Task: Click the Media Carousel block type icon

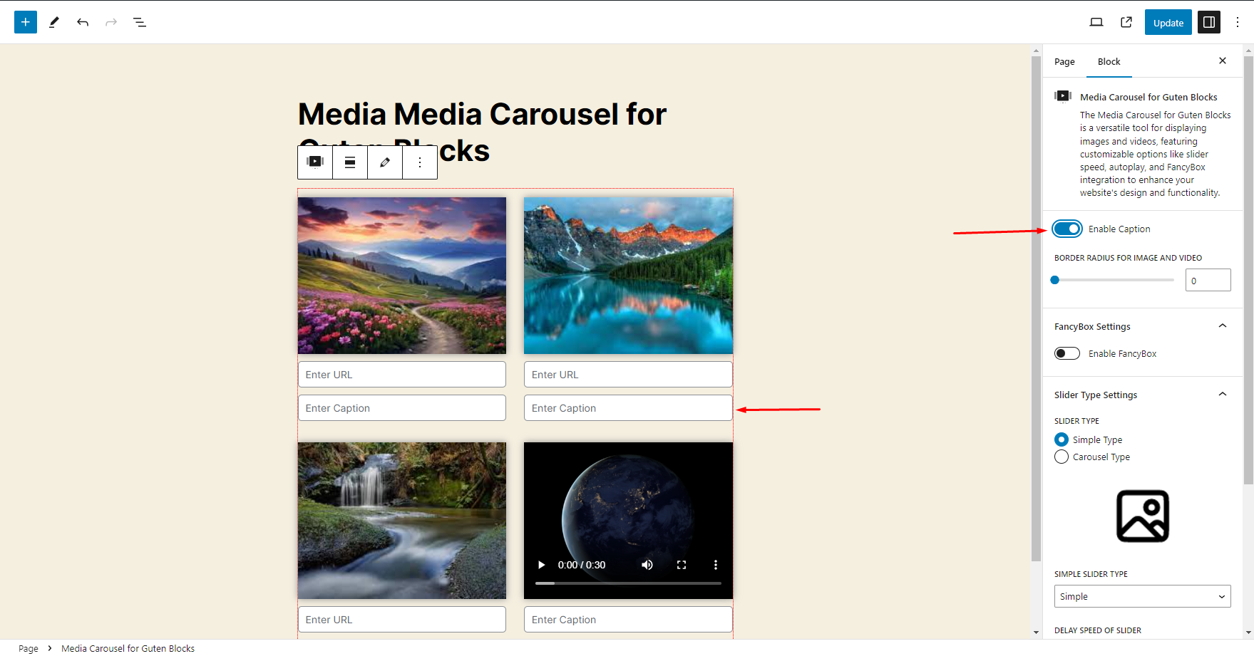Action: [315, 162]
